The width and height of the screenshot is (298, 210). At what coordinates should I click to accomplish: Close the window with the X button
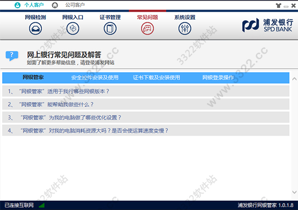(x=294, y=5)
